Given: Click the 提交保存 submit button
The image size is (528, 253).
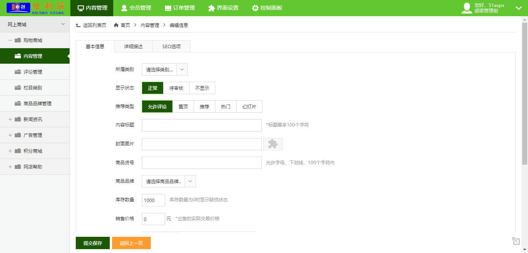Looking at the screenshot, I should pyautogui.click(x=93, y=243).
